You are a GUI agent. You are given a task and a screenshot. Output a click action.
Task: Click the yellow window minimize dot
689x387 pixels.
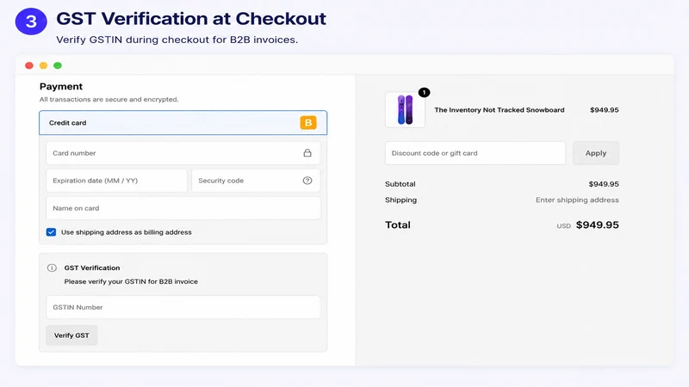pyautogui.click(x=43, y=65)
